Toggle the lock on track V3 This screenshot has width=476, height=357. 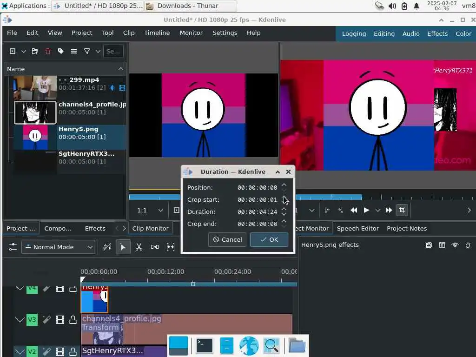[x=73, y=319]
